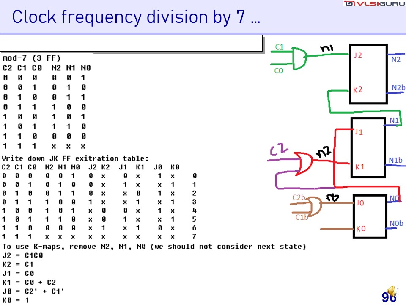The height and width of the screenshot is (305, 406).
Task: Click the green C1 input label
Action: [279, 47]
